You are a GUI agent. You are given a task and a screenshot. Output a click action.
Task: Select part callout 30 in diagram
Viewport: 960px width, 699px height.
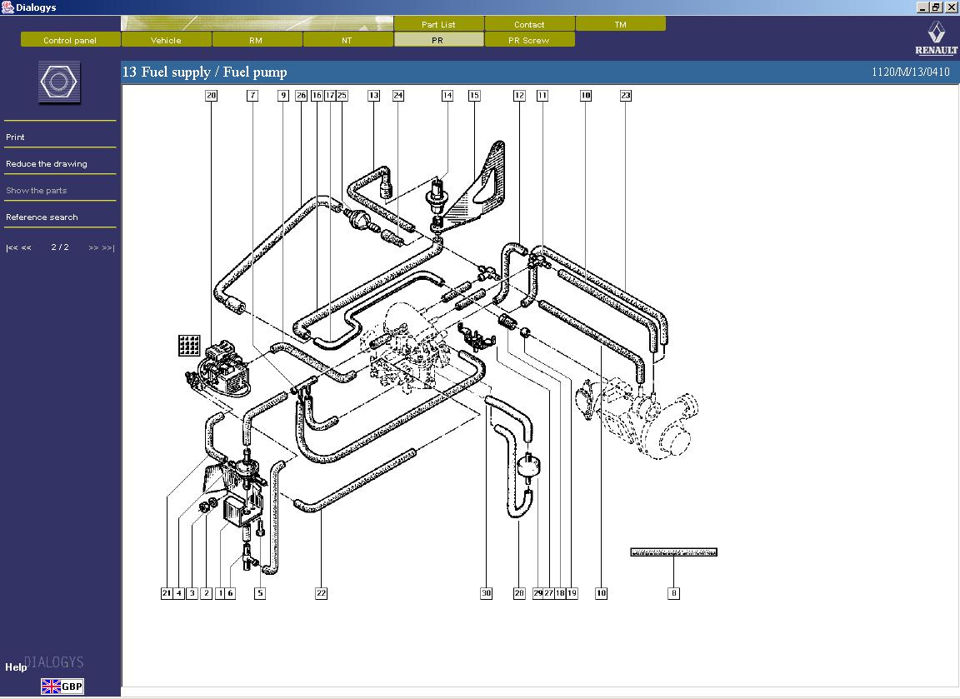pyautogui.click(x=486, y=593)
